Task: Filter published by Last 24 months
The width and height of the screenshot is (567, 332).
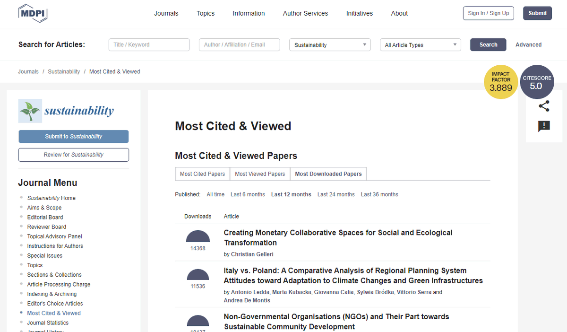Action: pyautogui.click(x=336, y=194)
